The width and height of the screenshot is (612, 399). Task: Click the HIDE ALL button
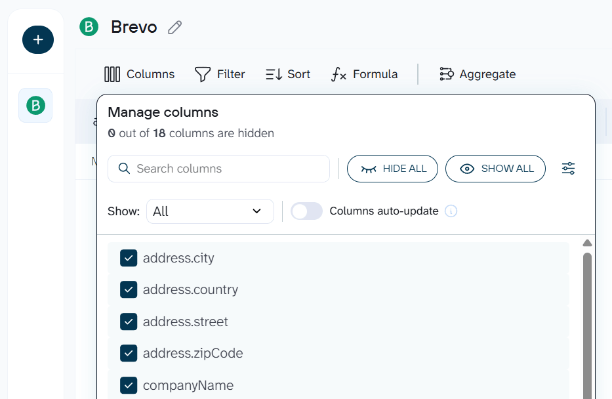(392, 169)
